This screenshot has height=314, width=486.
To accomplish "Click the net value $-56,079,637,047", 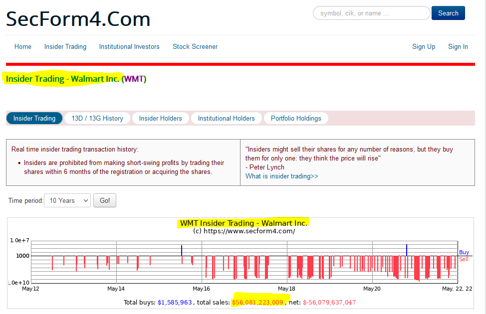I will [x=329, y=302].
